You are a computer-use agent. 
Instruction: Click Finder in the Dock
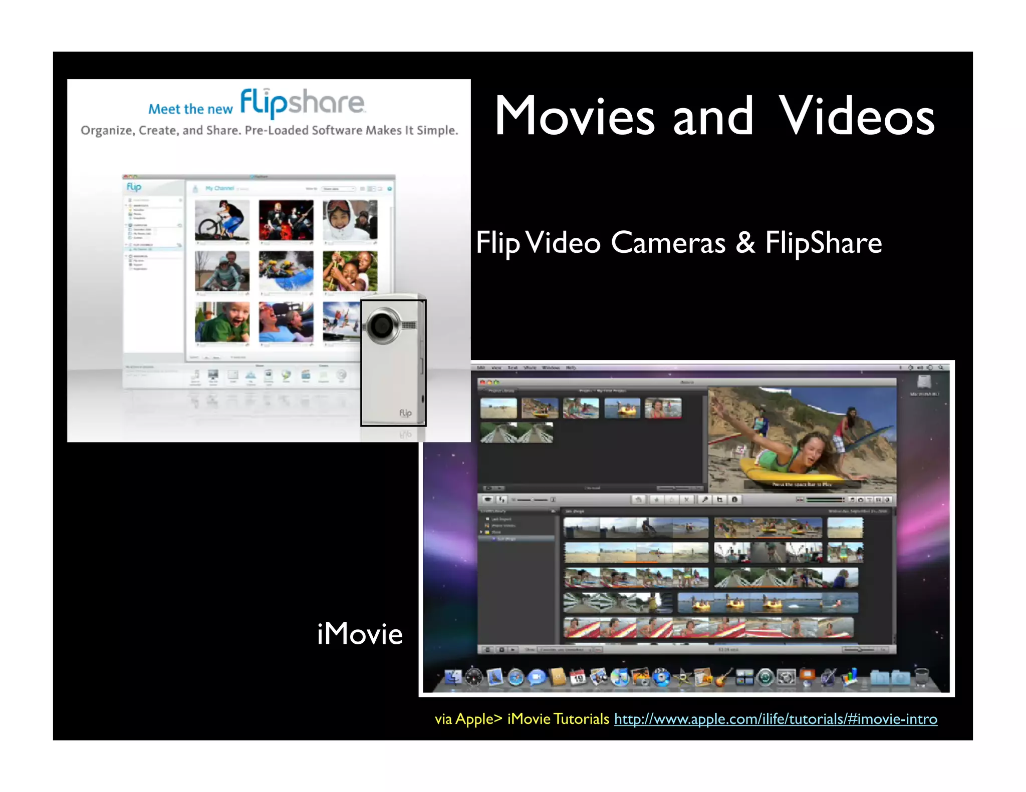point(453,677)
